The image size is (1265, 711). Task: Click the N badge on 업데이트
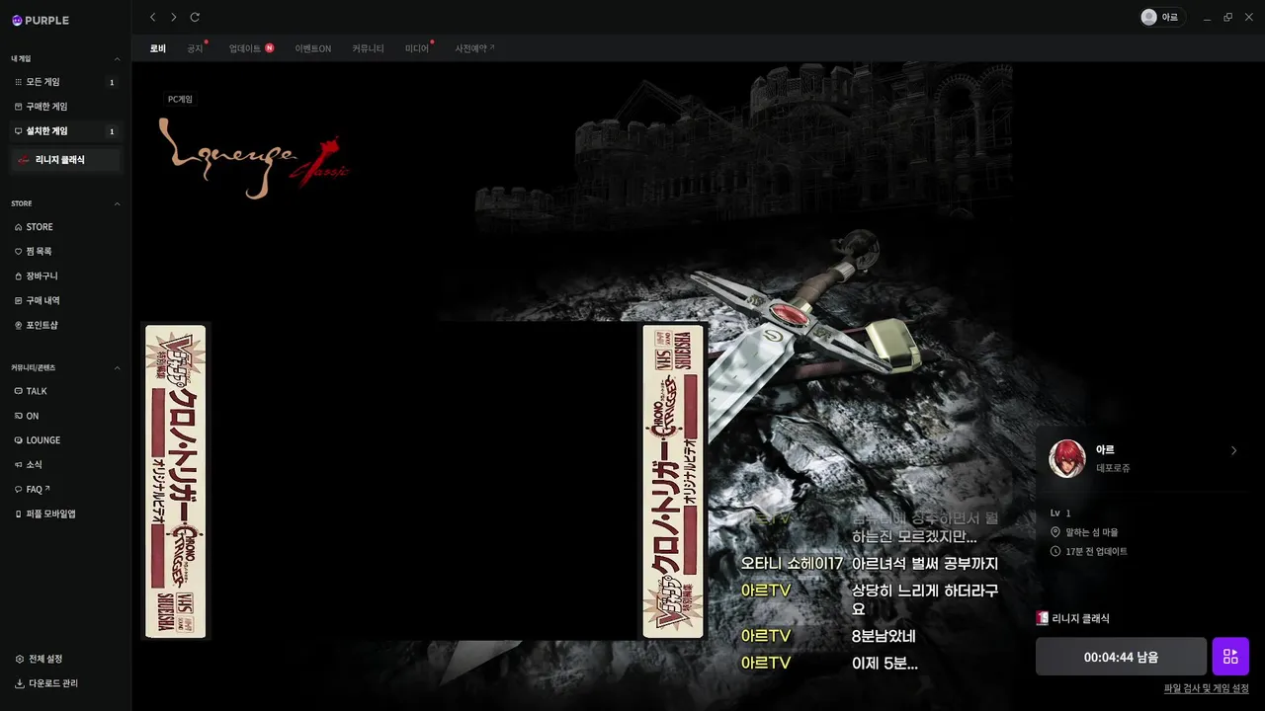[x=269, y=48]
